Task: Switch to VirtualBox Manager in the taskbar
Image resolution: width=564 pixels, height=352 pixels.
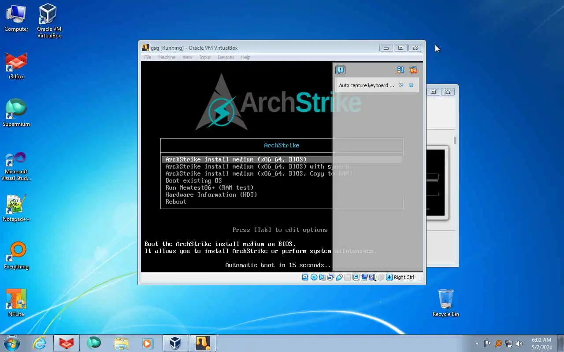Action: pyautogui.click(x=175, y=343)
